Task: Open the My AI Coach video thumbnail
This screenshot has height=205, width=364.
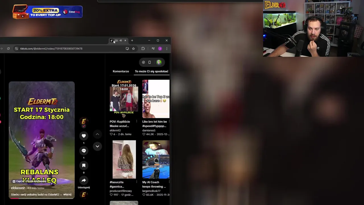Action: point(156,159)
